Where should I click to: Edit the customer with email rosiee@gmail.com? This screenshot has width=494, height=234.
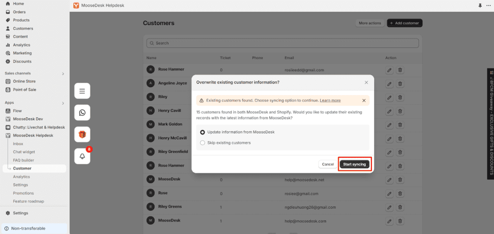389,193
